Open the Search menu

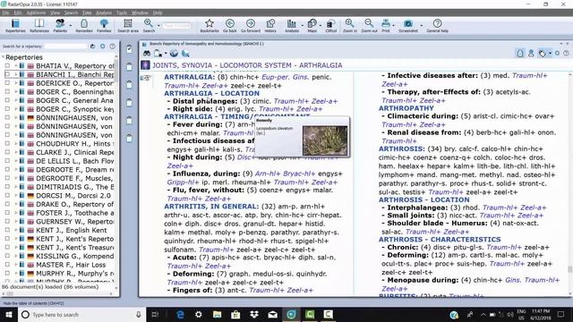(71, 13)
